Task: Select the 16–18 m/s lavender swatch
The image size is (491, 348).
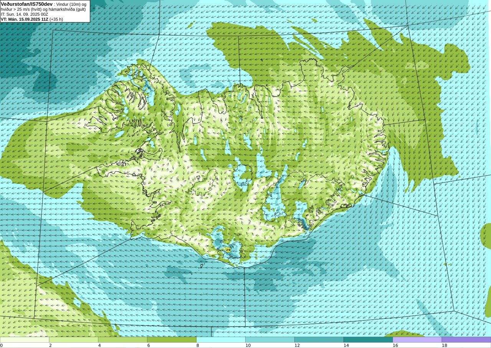Action: tap(417, 340)
